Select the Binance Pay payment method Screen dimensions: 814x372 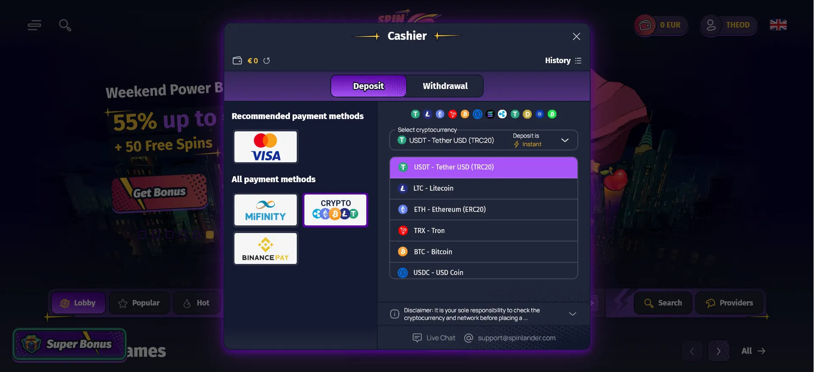266,248
